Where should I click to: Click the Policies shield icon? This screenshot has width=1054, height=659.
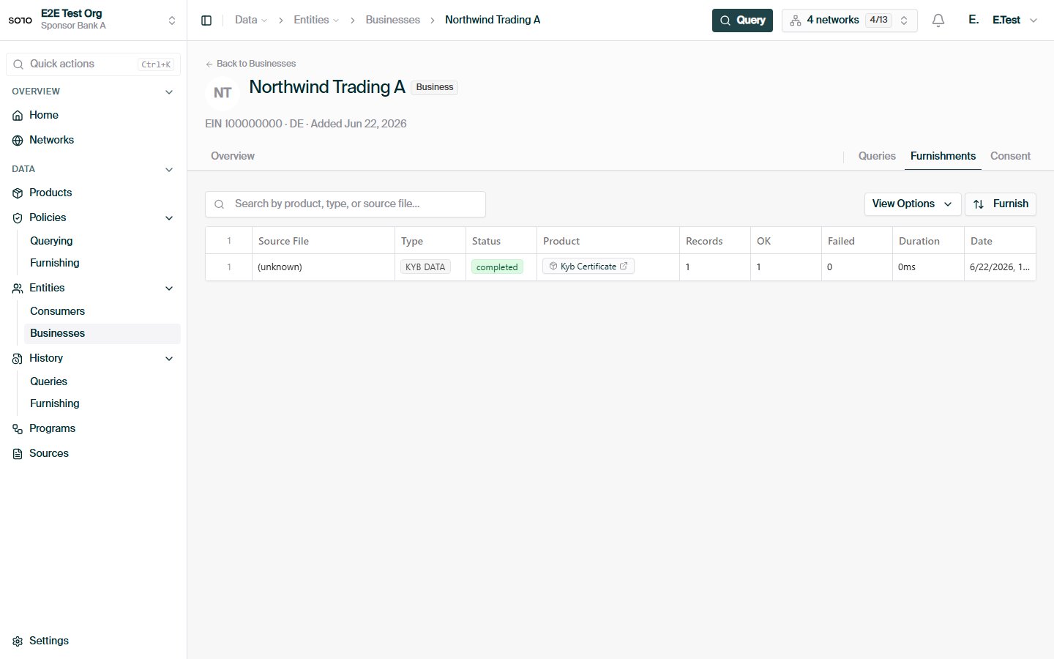click(x=18, y=218)
